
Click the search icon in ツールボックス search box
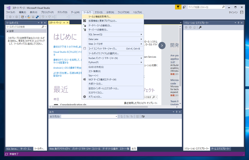tap(43, 27)
